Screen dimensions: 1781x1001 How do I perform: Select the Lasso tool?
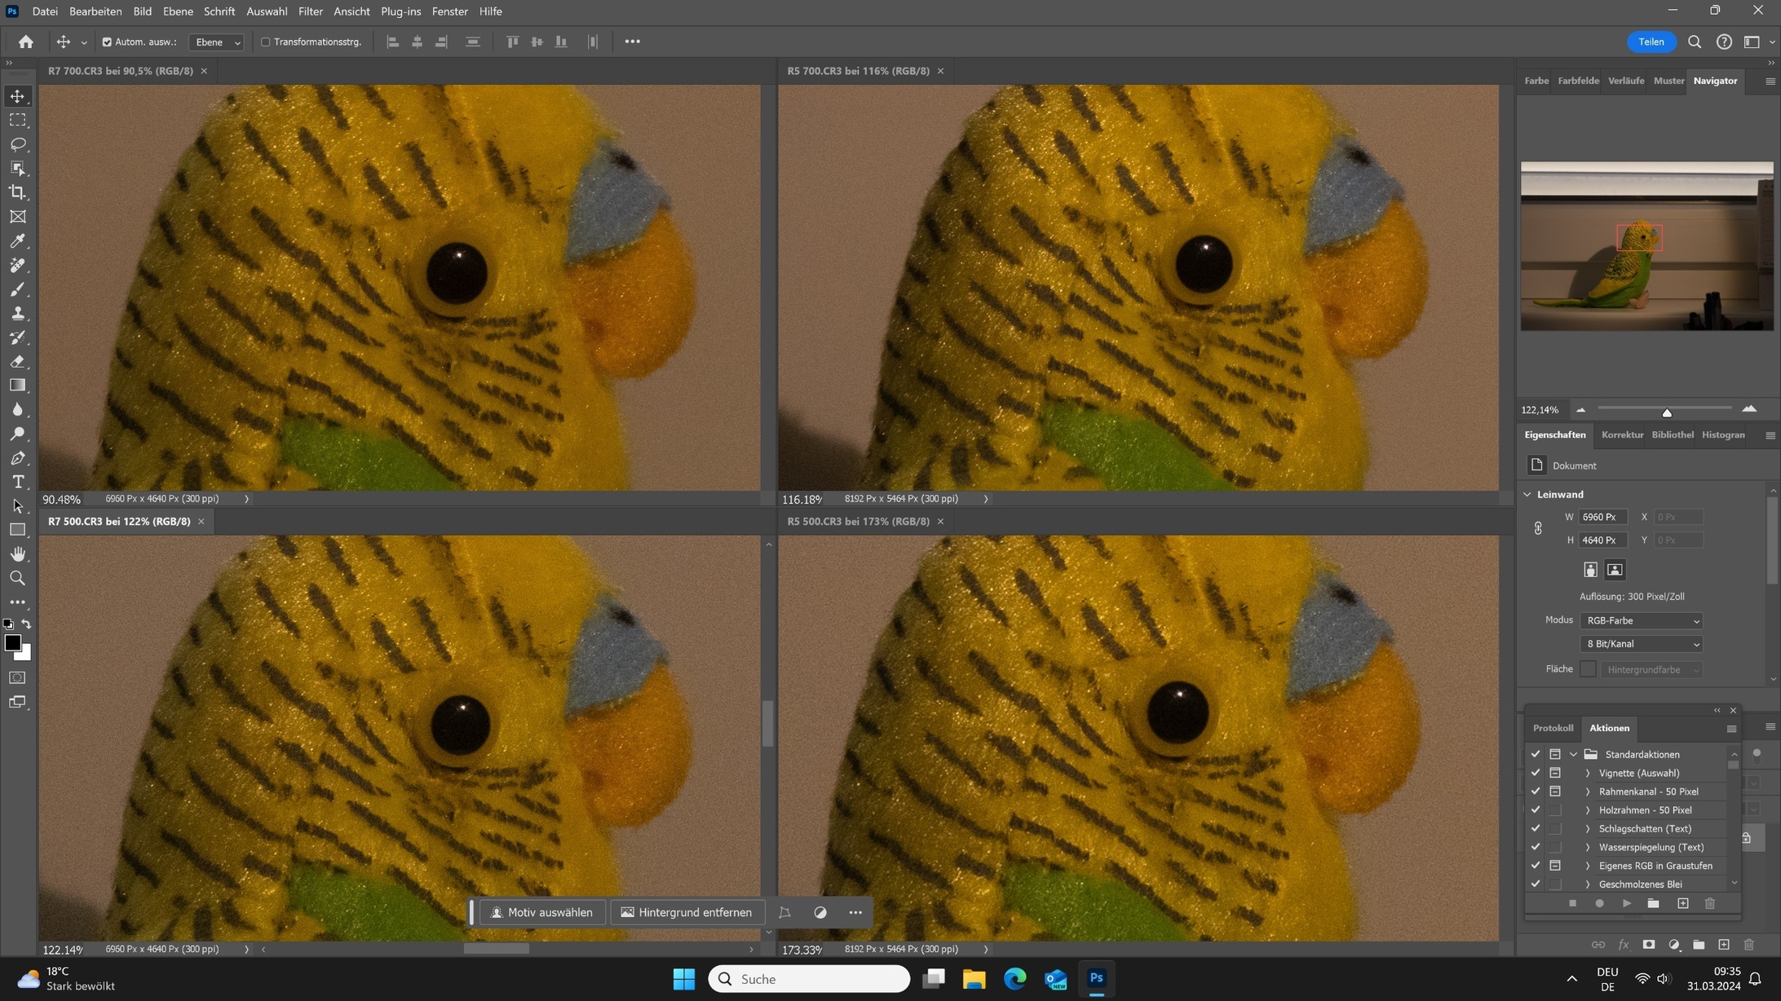click(x=17, y=144)
